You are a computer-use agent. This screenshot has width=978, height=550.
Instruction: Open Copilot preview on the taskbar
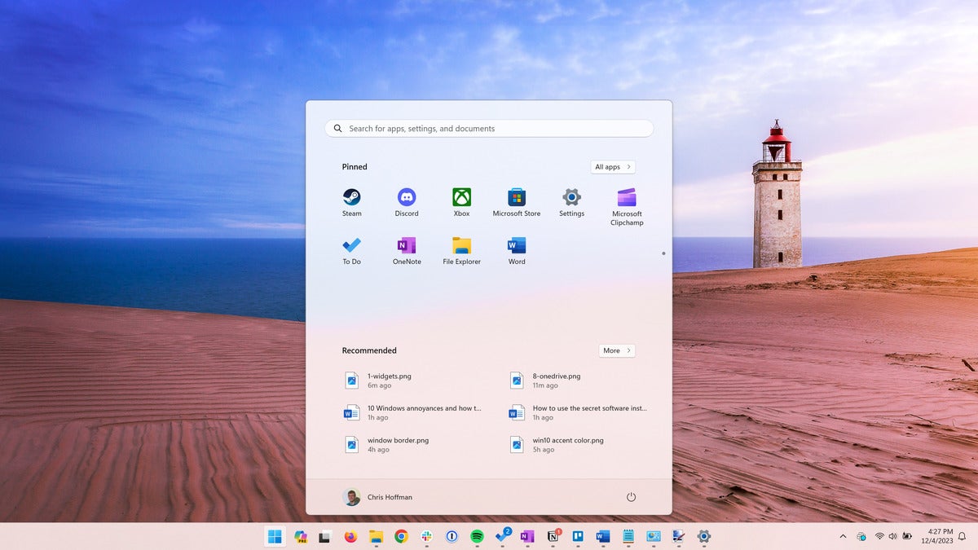coord(300,536)
